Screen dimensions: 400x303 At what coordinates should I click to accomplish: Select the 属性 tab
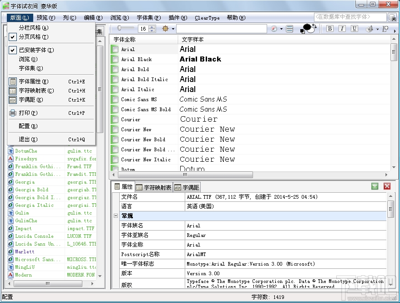[123, 187]
